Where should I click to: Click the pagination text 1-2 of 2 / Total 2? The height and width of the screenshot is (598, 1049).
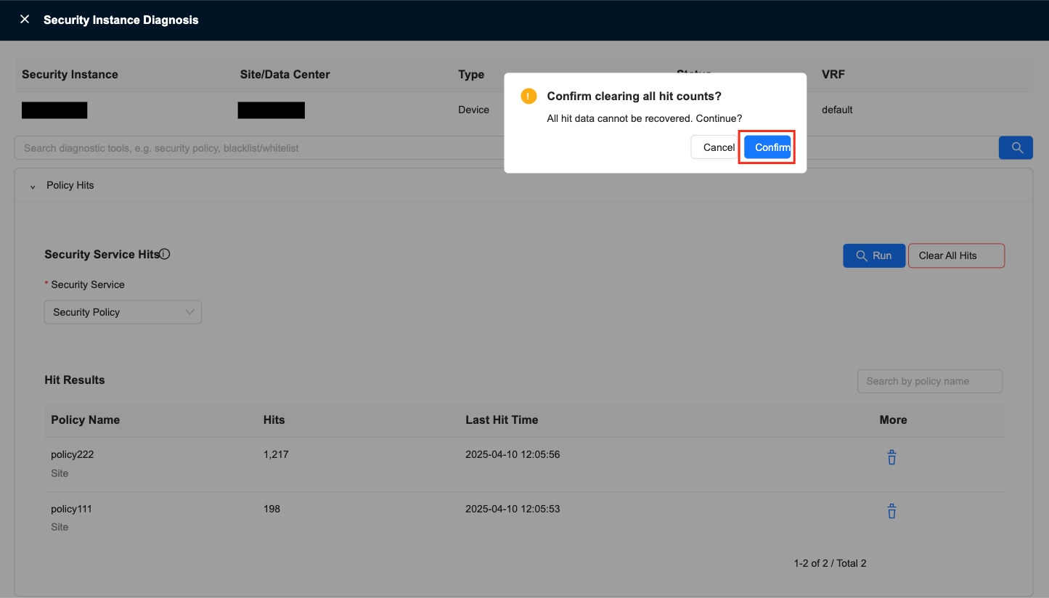(830, 563)
